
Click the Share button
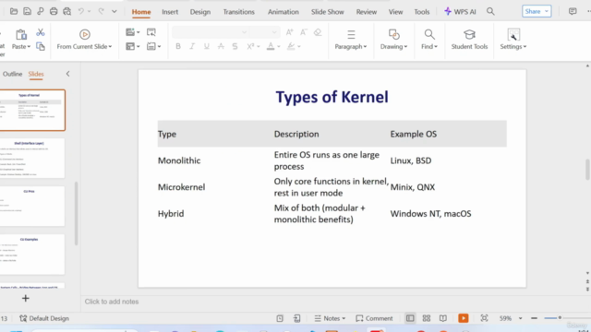pyautogui.click(x=537, y=11)
